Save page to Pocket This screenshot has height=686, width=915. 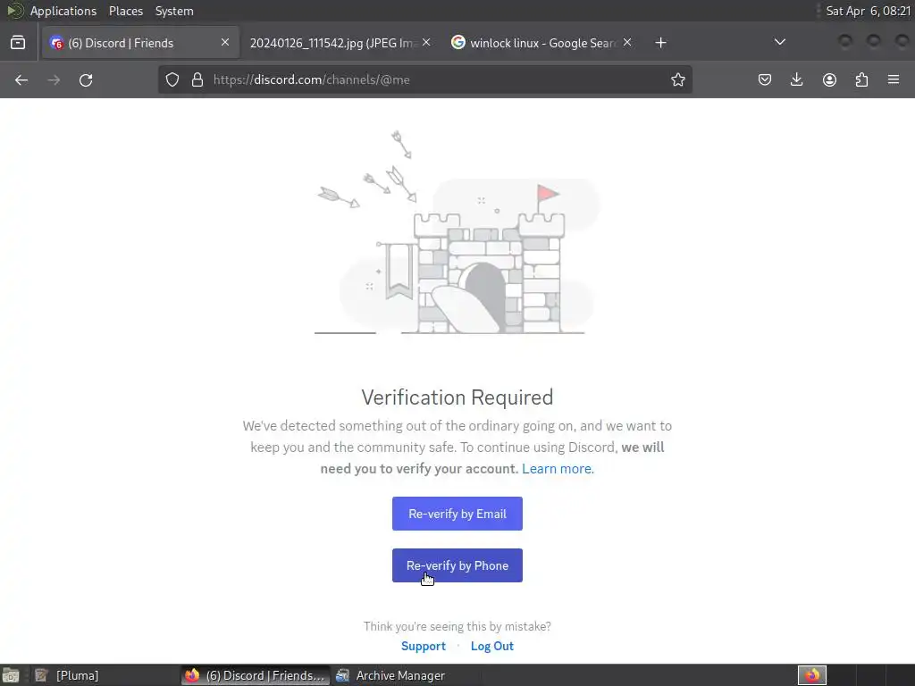[765, 79]
